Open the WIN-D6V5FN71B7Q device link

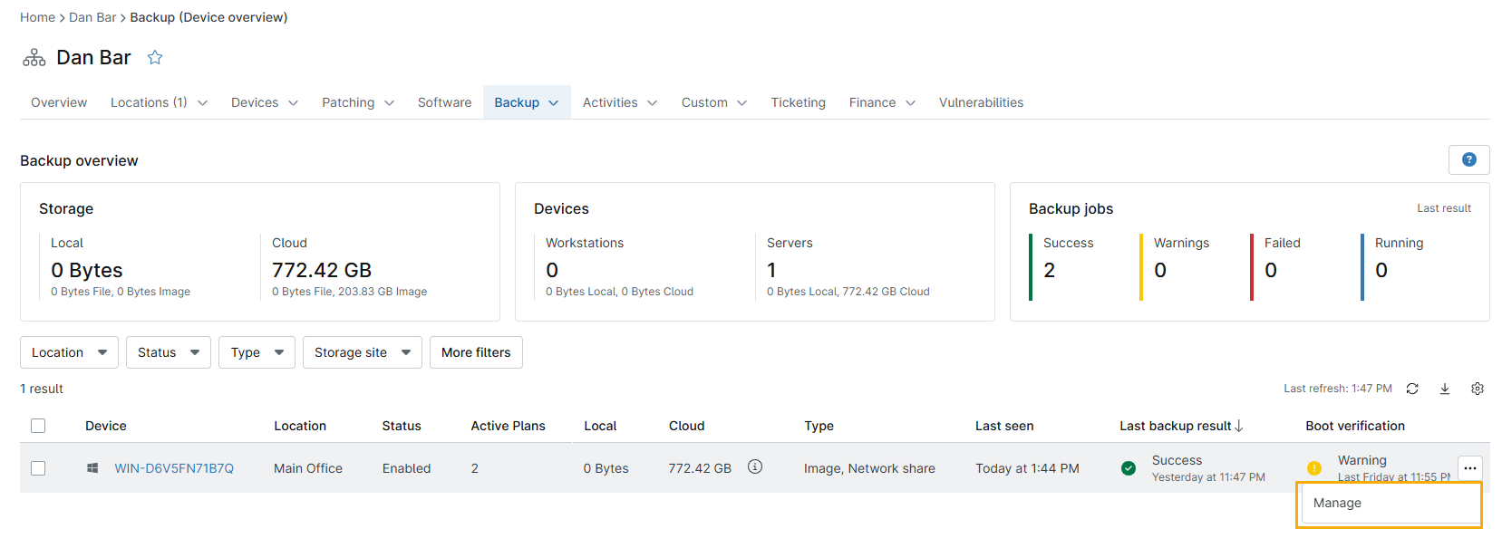(x=174, y=468)
